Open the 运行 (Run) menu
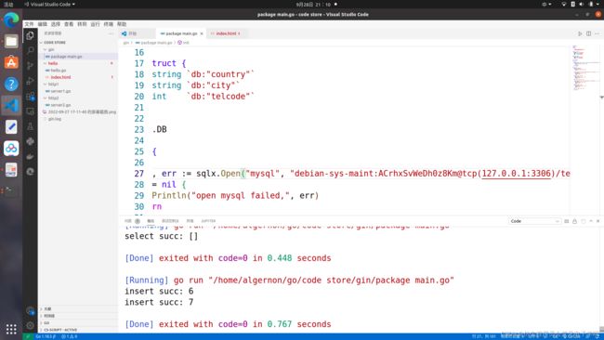604x340 pixels. tap(95, 24)
